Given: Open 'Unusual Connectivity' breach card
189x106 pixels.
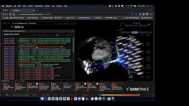Looking at the screenshot, I should [x=69, y=87].
